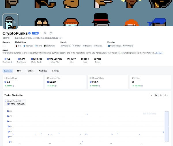Click the 24H Average Price 56.34 value

click(52, 82)
